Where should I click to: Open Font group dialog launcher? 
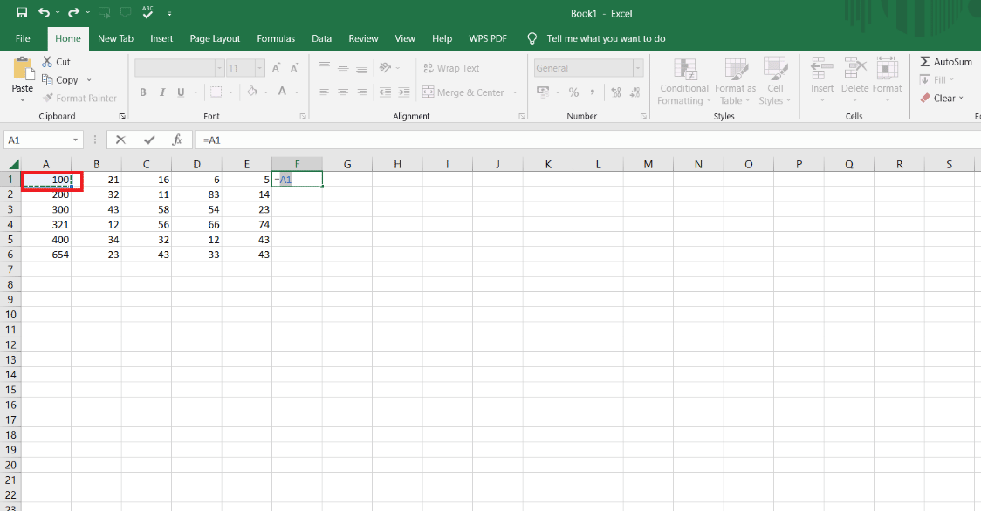click(303, 116)
